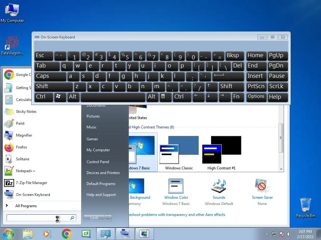This screenshot has height=240, width=321.
Task: Open Chrome from the taskbar
Action: pos(66,234)
